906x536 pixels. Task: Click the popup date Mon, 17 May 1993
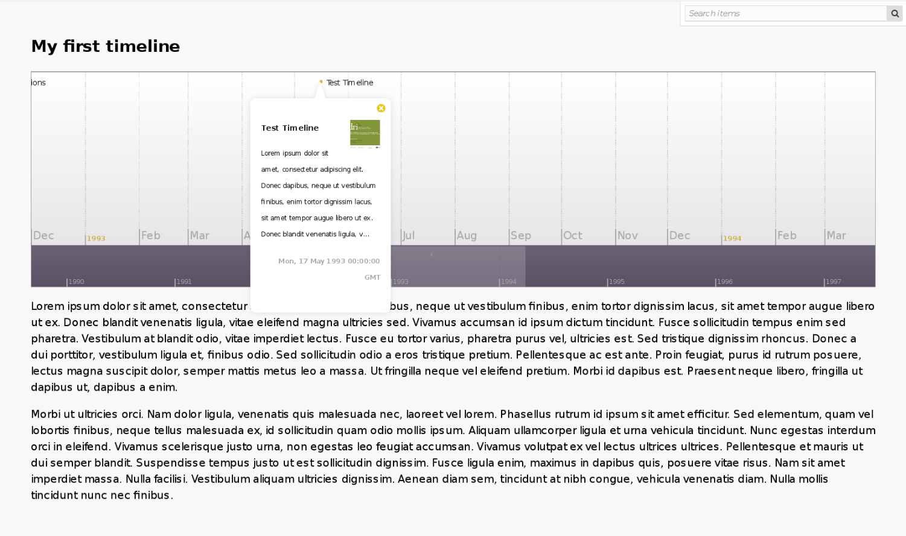pos(329,269)
